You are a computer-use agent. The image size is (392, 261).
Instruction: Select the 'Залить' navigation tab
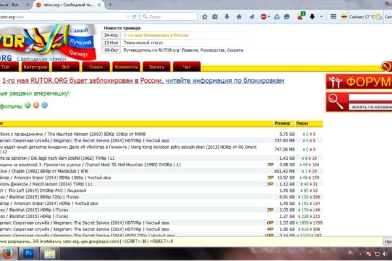click(x=157, y=67)
